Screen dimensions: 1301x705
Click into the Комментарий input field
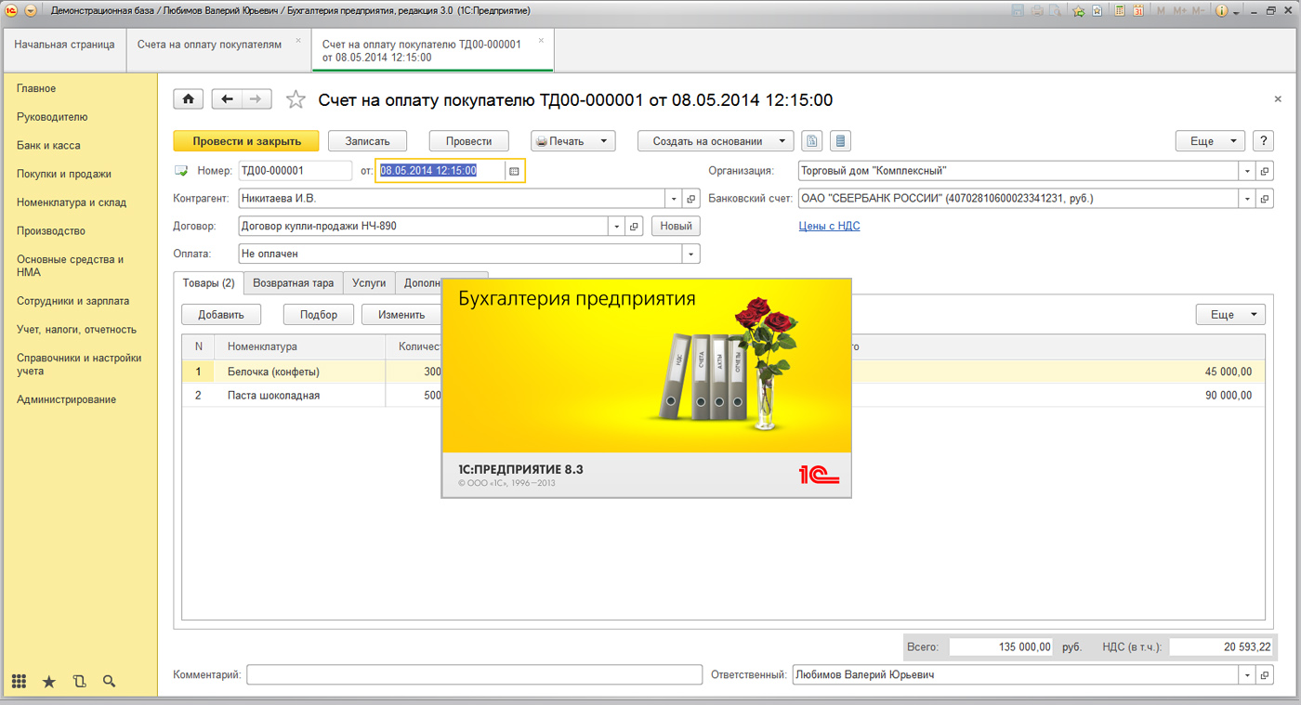474,675
